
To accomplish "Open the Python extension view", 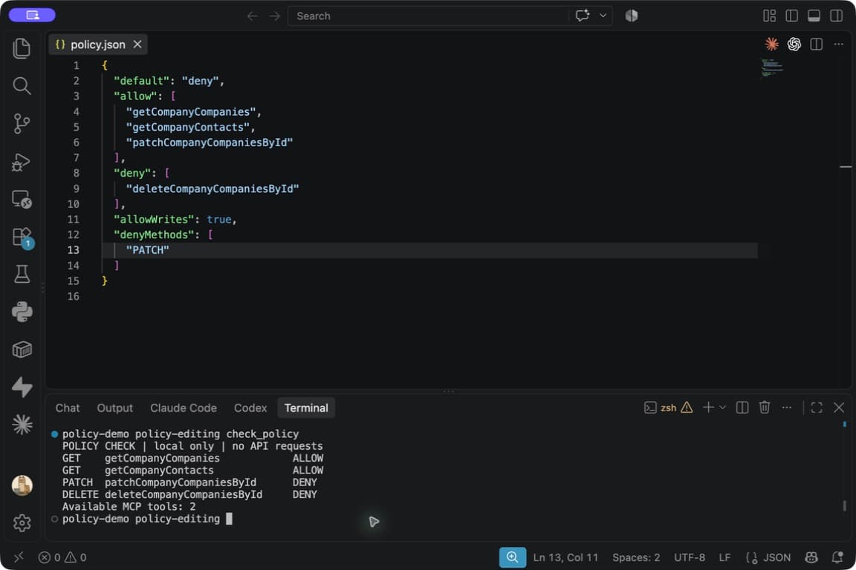I will pyautogui.click(x=22, y=312).
